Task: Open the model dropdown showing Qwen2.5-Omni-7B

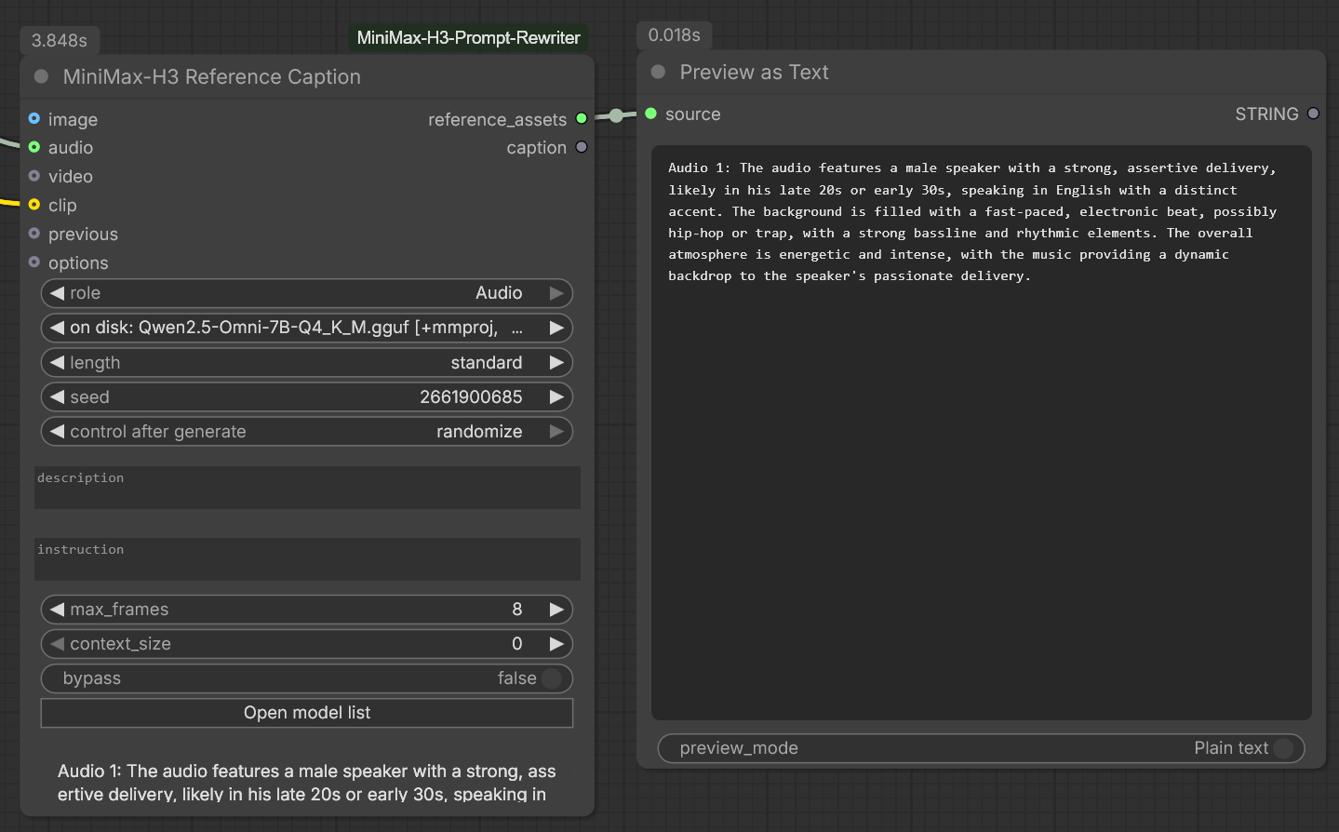Action: pos(307,328)
